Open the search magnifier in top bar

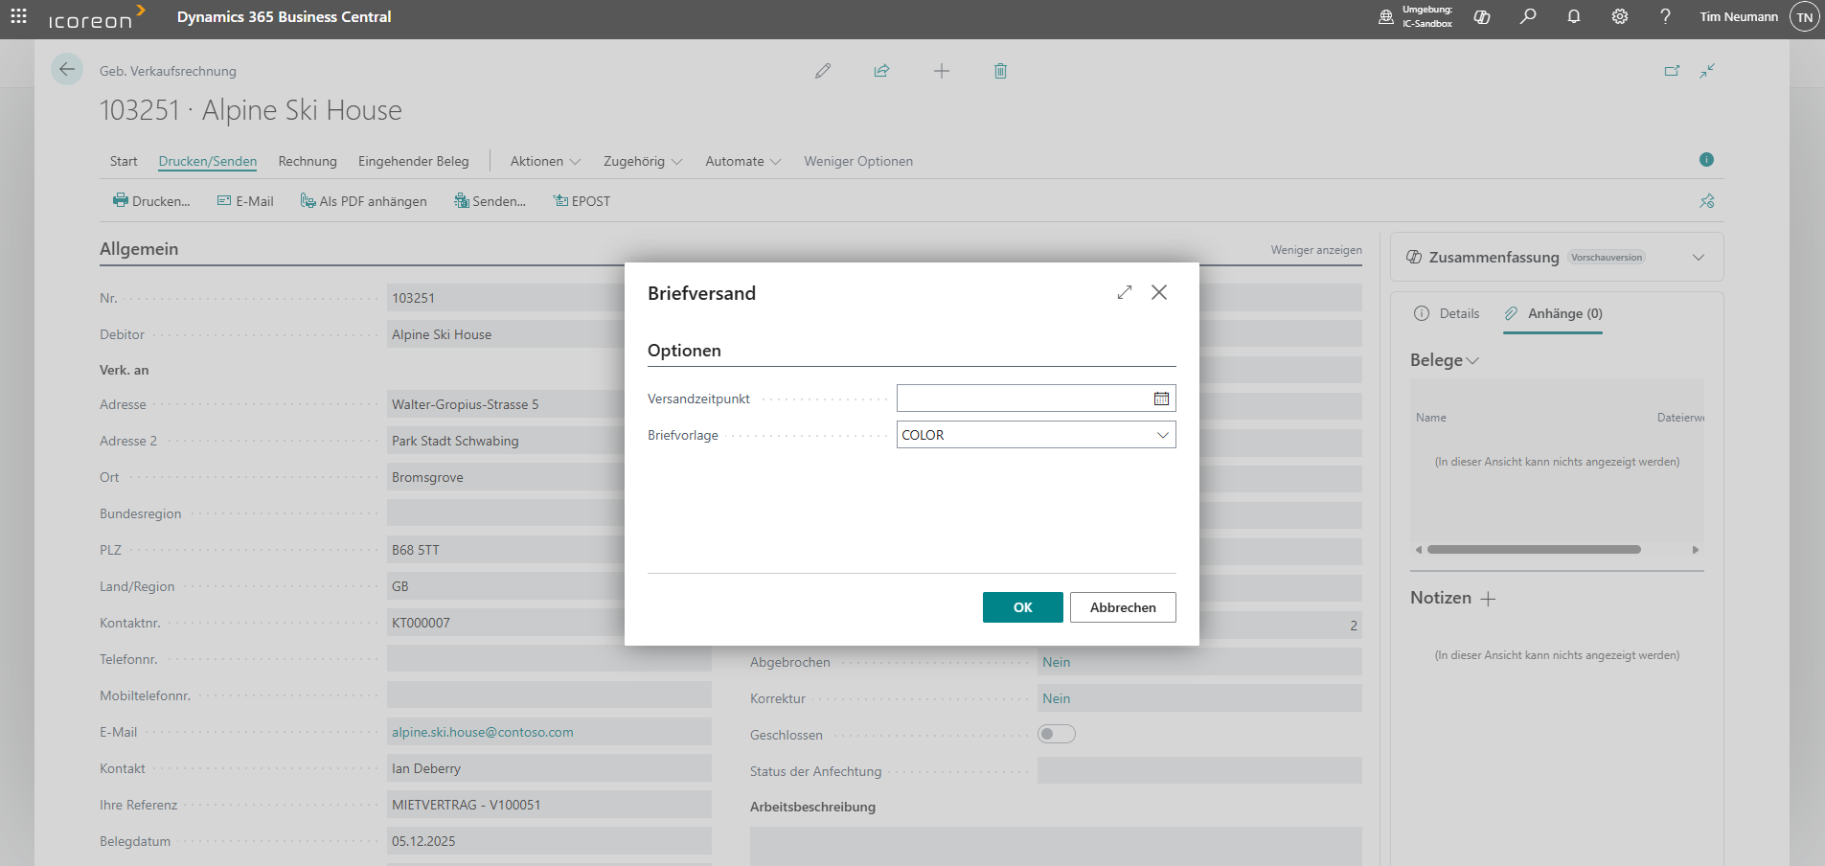click(x=1528, y=17)
